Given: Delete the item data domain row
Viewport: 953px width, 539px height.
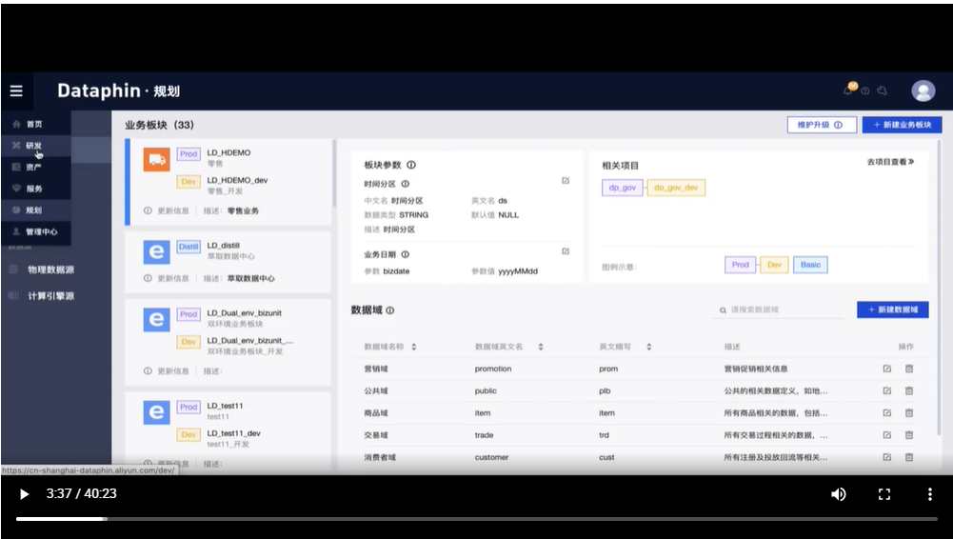Looking at the screenshot, I should pos(909,412).
